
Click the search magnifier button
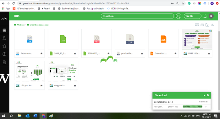tap(179, 16)
